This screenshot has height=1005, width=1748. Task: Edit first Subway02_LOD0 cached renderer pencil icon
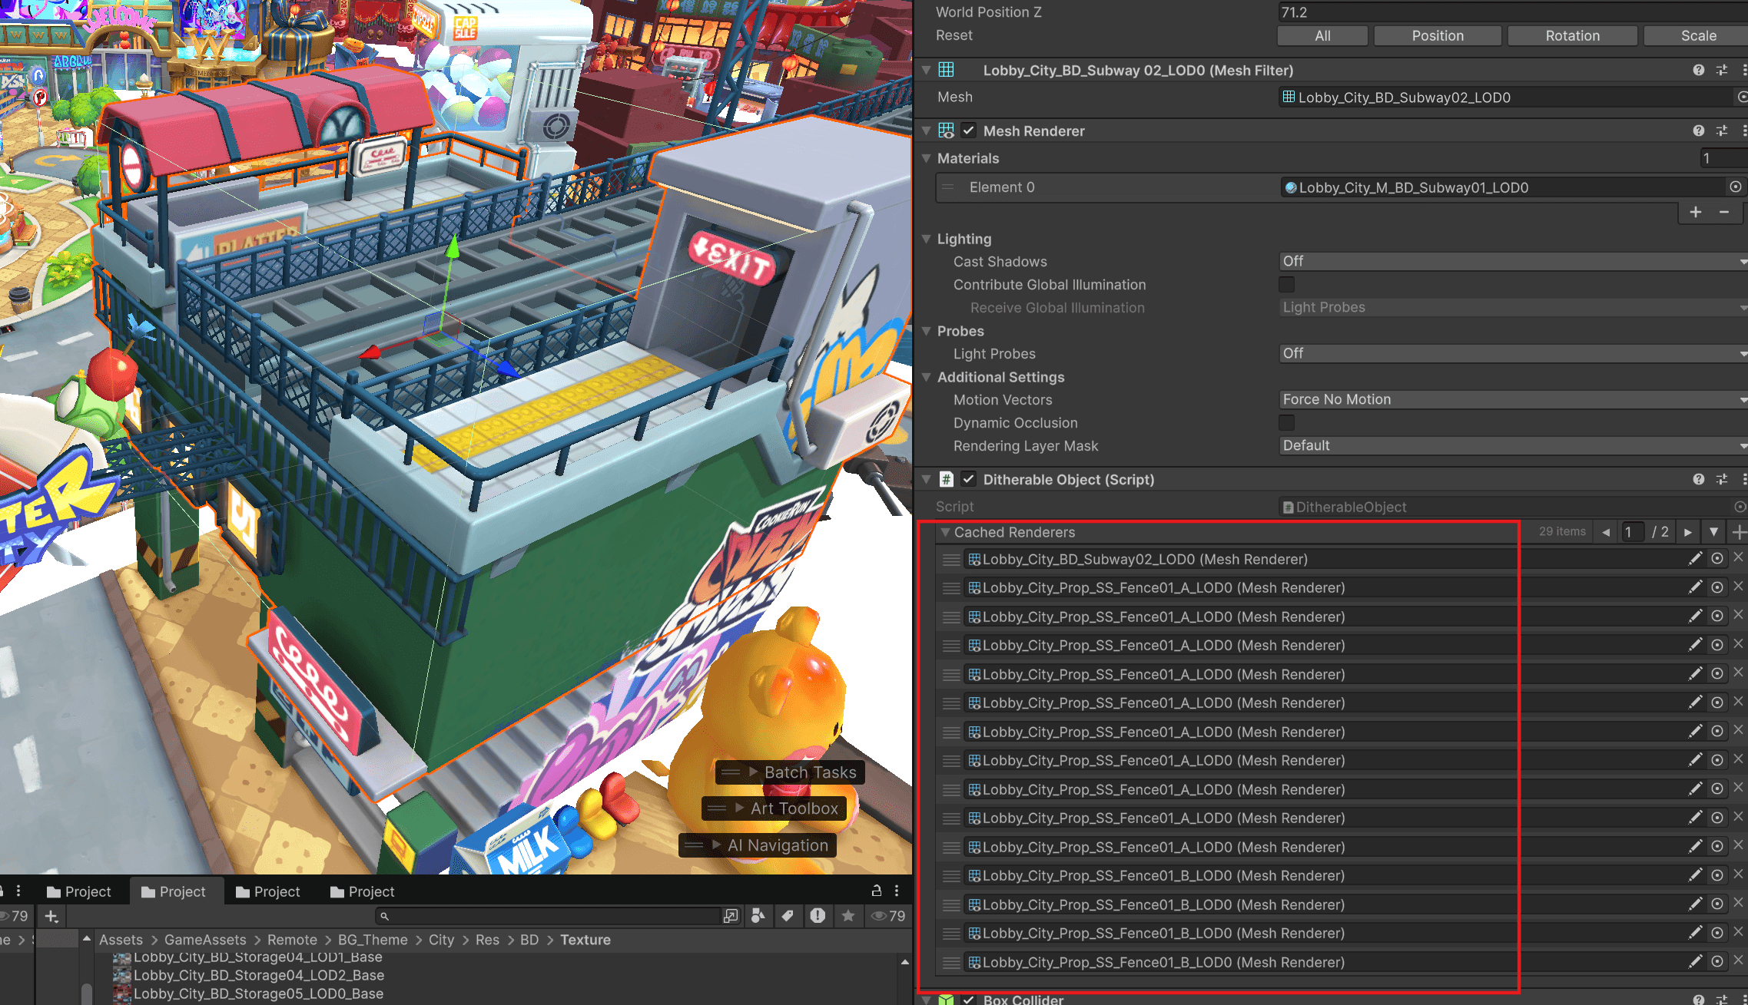(x=1695, y=559)
